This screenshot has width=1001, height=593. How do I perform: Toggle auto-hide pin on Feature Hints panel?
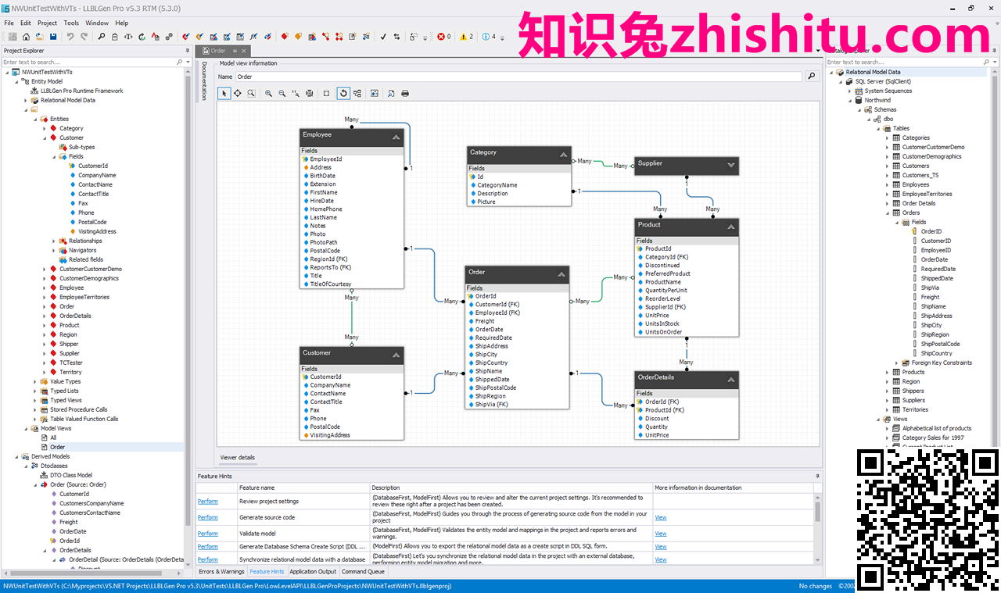click(818, 476)
